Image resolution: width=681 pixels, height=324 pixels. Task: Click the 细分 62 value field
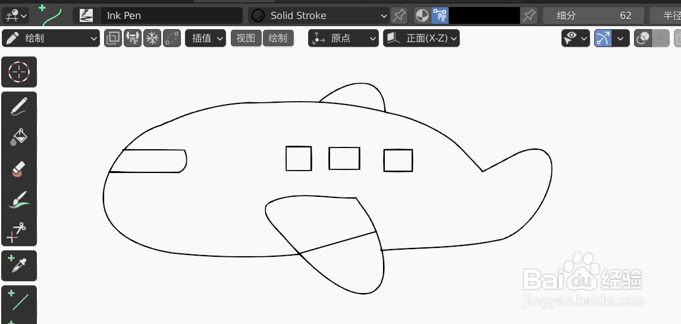pos(593,15)
